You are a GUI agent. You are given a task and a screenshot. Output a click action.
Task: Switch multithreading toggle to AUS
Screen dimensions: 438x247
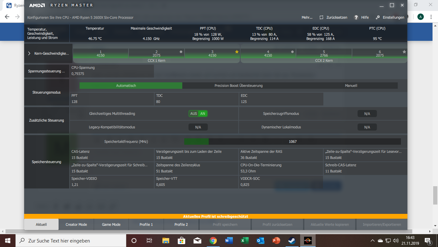pos(194,114)
